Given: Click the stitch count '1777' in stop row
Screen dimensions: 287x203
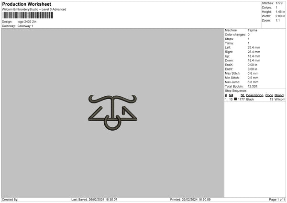Looking at the screenshot, I should click(241, 99).
